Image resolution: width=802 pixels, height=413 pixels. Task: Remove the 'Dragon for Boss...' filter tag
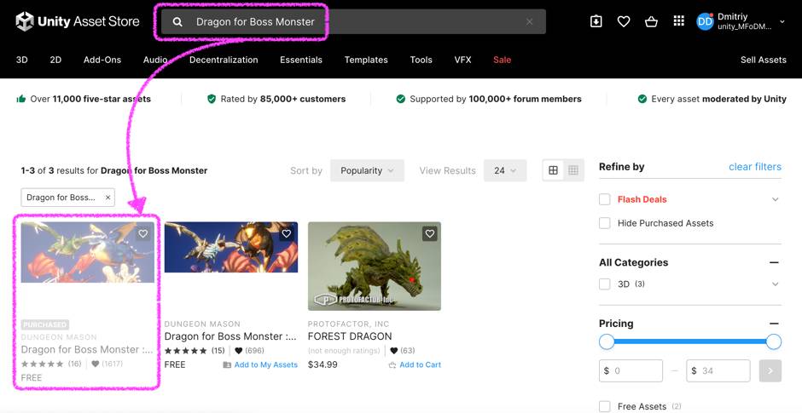(x=108, y=198)
